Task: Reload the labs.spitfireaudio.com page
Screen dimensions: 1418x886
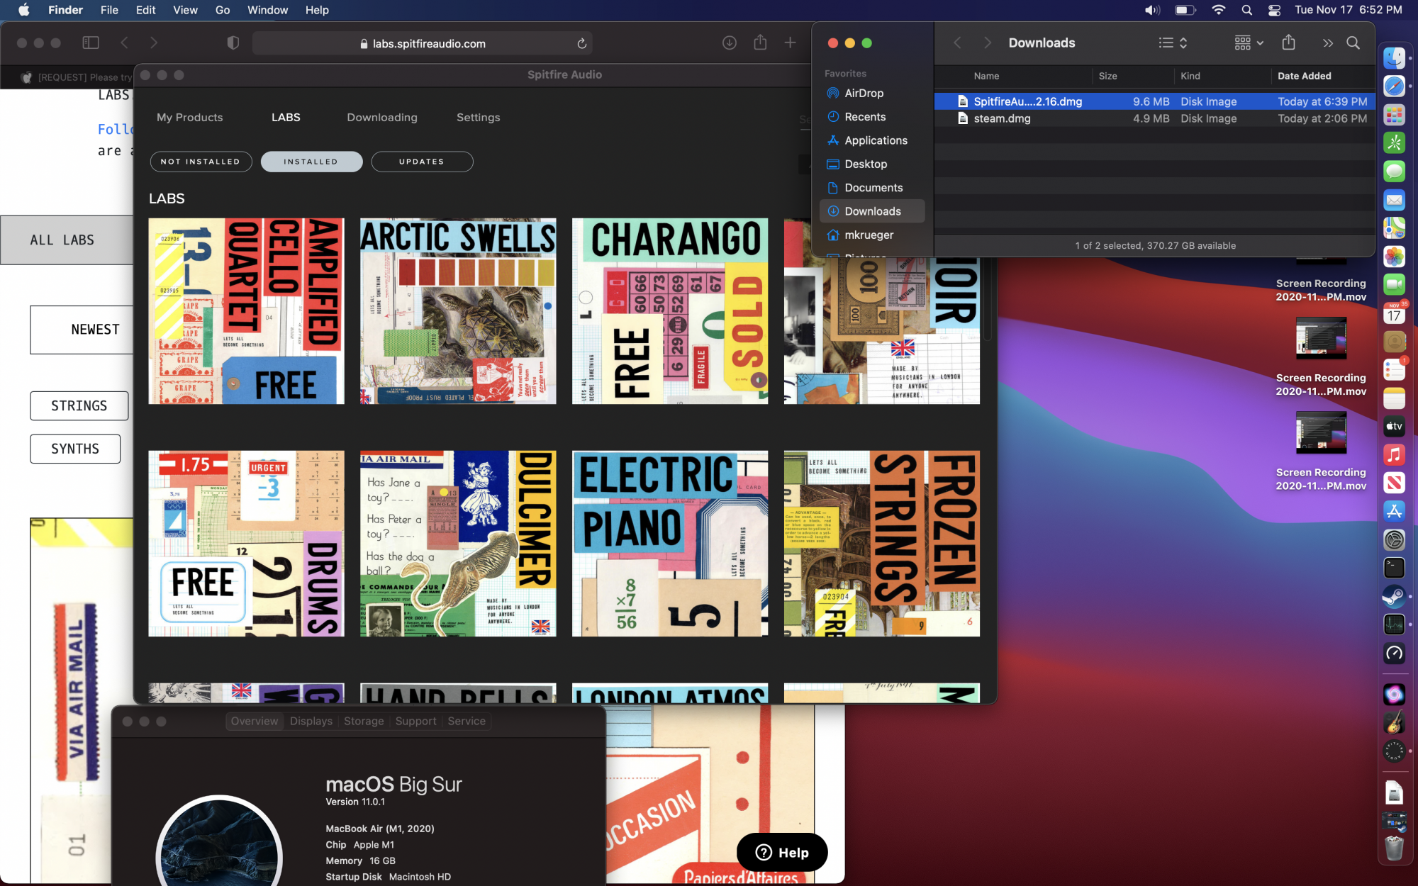Action: click(x=581, y=44)
